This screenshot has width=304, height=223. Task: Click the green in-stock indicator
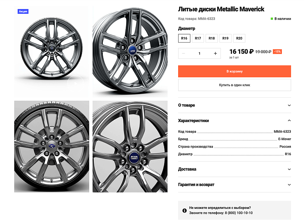pos(272,19)
